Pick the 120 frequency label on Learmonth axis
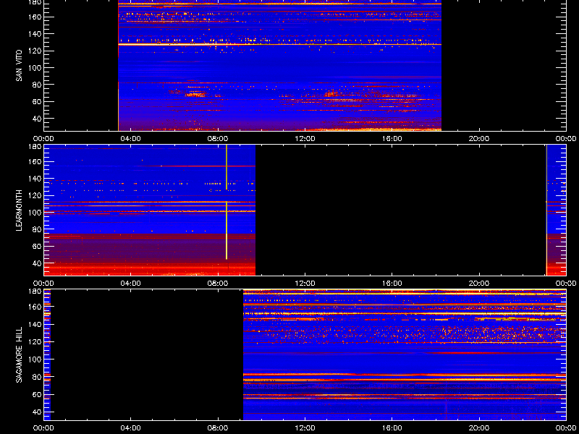 [x=35, y=195]
